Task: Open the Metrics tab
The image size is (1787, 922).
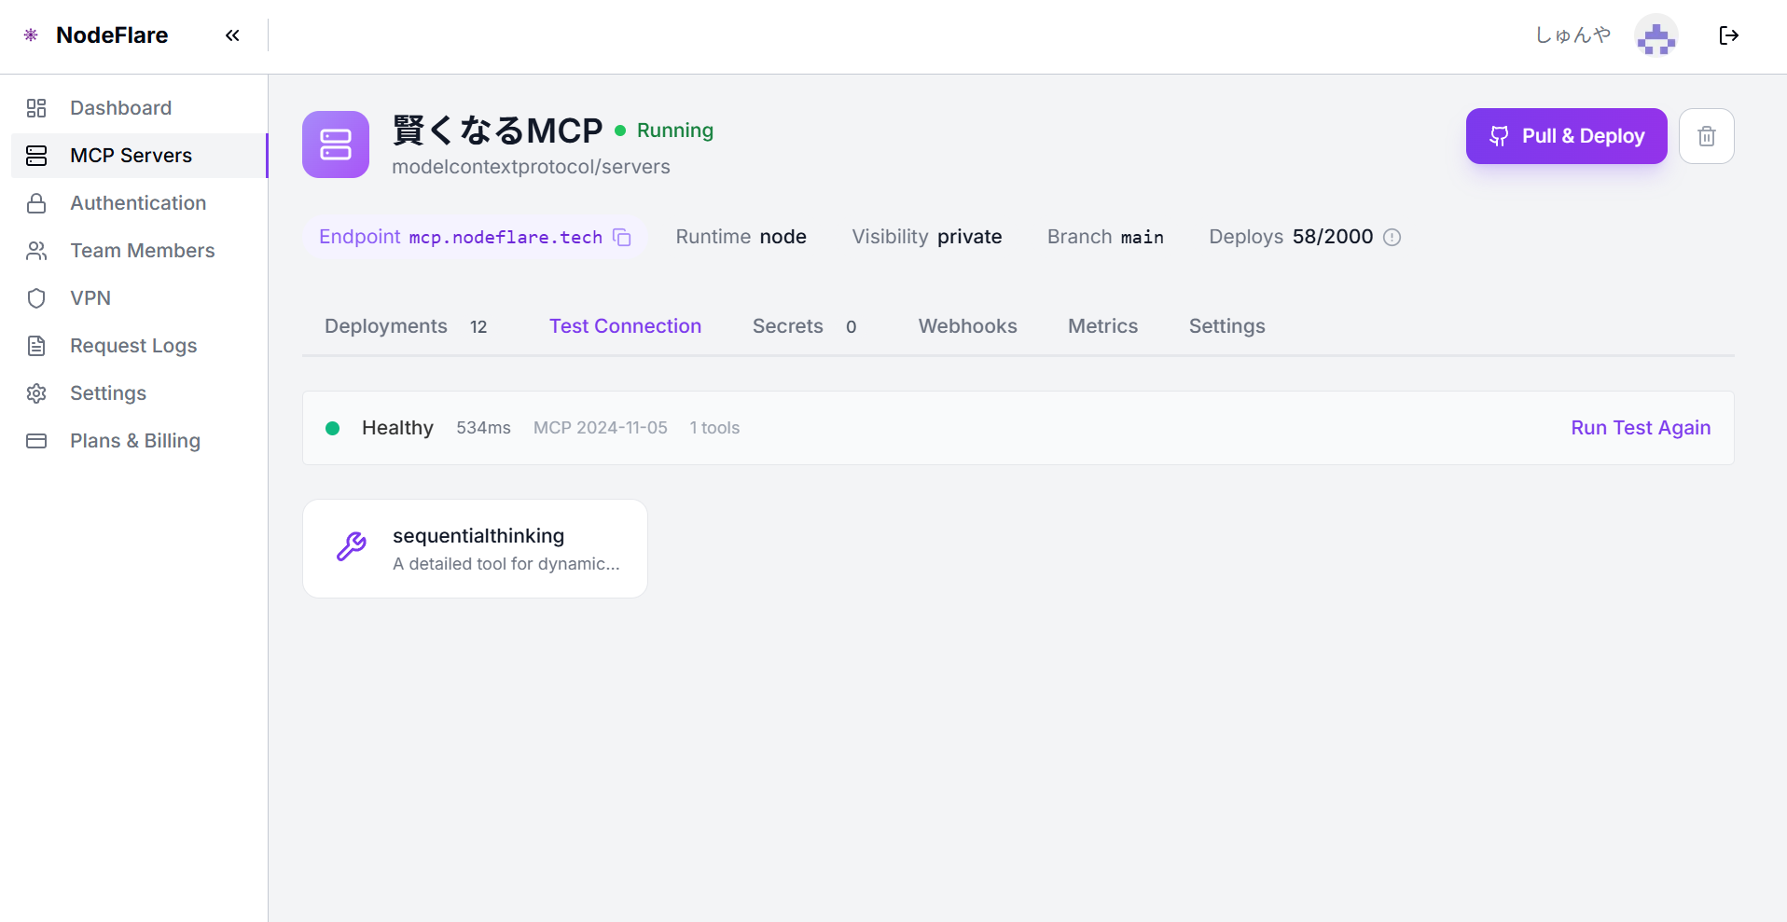Action: 1103,326
